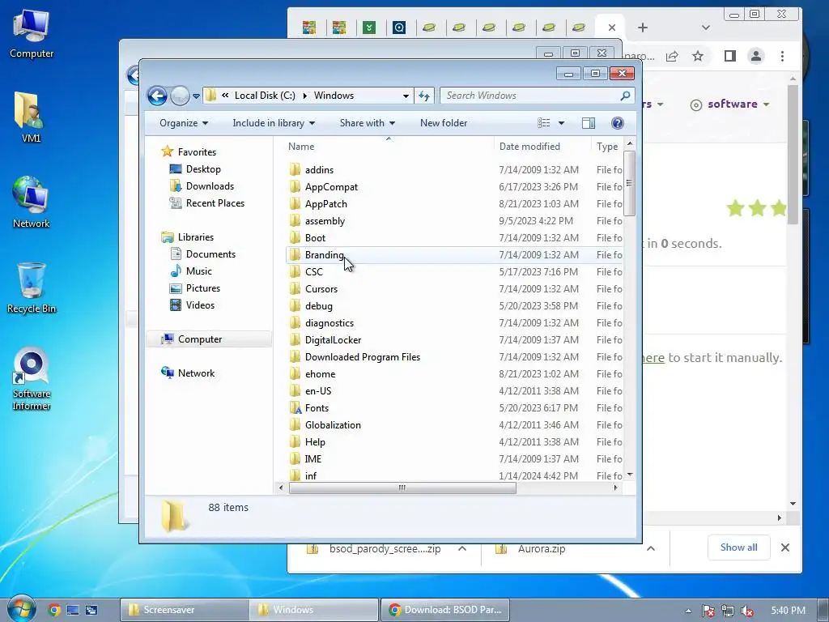The image size is (829, 622).
Task: Open Explorer Help question mark icon
Action: click(617, 123)
